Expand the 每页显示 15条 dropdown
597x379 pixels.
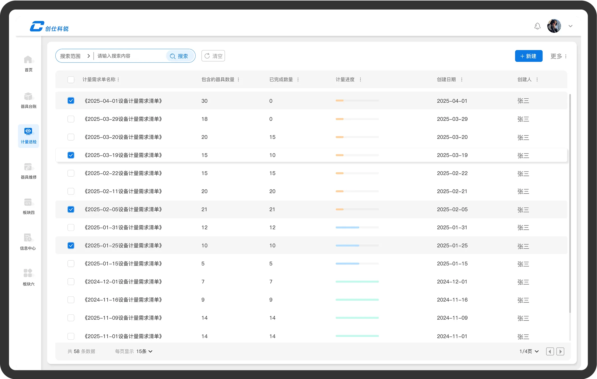[144, 351]
